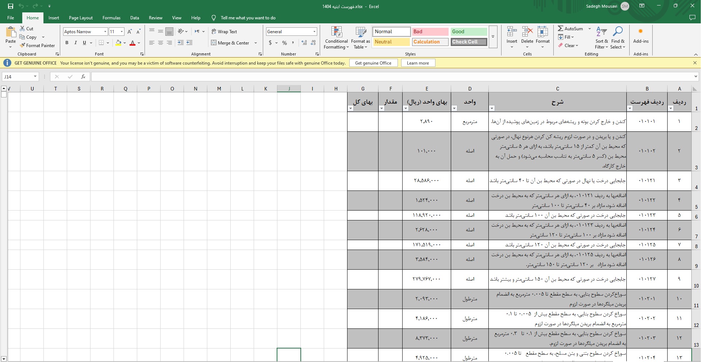The height and width of the screenshot is (362, 703).
Task: Click the Conditional Formatting icon
Action: (336, 32)
